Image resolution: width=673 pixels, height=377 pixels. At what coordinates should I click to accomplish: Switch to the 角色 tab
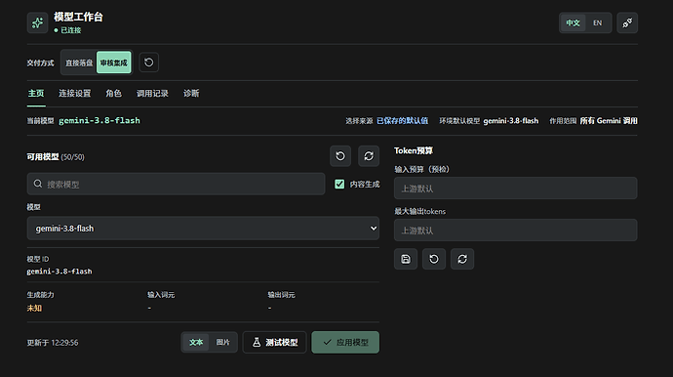click(114, 94)
